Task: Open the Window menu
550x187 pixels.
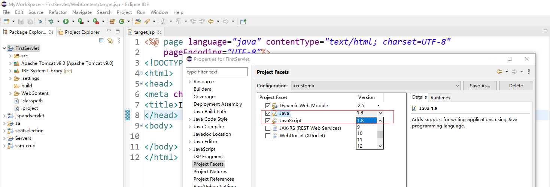Action: [159, 12]
